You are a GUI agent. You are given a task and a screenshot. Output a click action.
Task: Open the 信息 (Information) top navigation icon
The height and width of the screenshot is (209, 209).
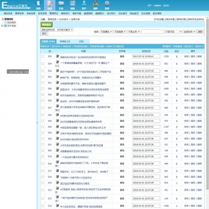(50, 5)
